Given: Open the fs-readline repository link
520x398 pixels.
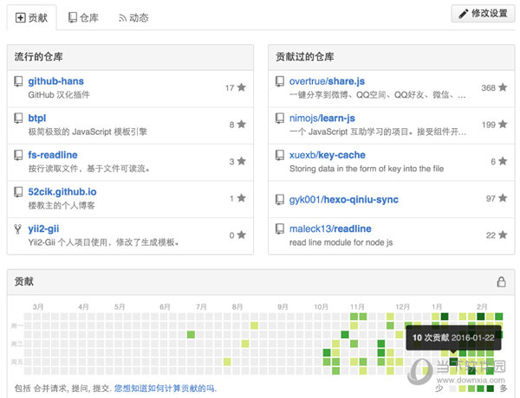Looking at the screenshot, I should (x=53, y=155).
